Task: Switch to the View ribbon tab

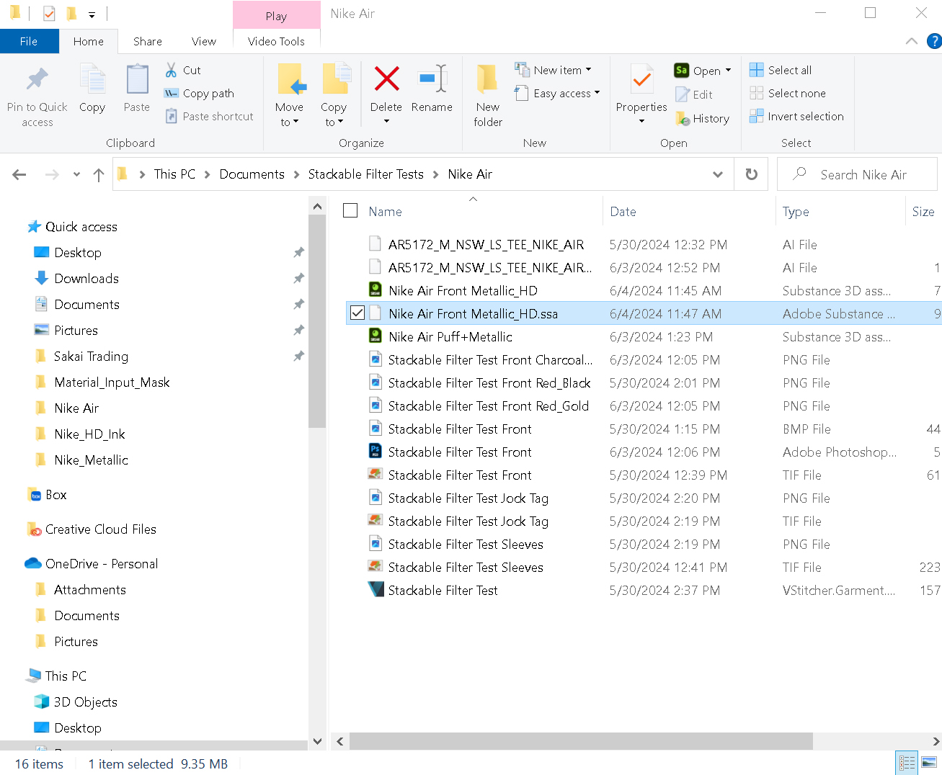Action: click(203, 41)
